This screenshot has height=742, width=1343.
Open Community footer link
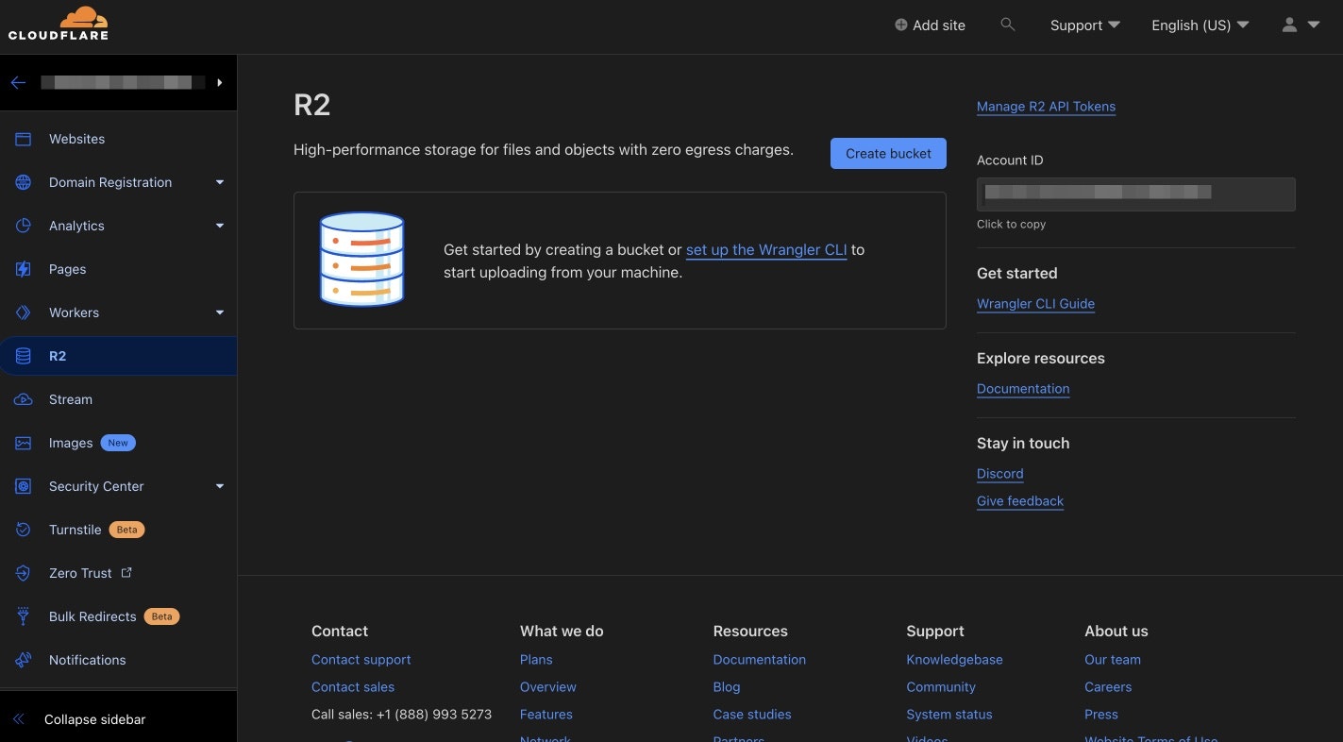[x=941, y=687]
